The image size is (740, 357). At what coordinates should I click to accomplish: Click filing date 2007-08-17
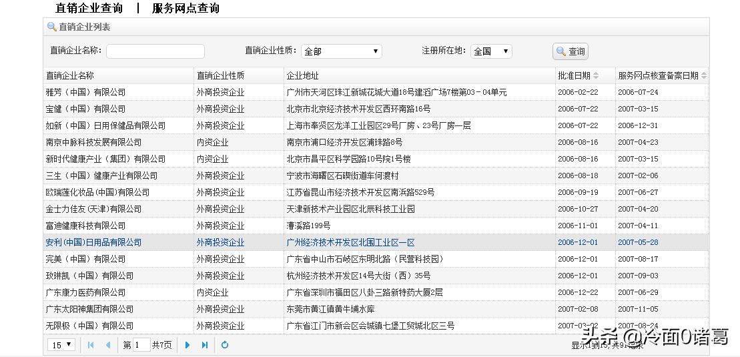(x=638, y=259)
